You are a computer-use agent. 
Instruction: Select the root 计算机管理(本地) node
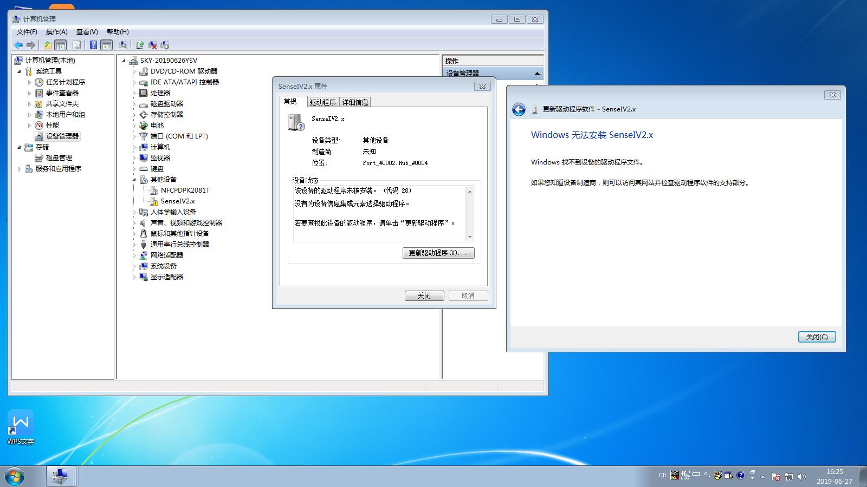tap(50, 60)
